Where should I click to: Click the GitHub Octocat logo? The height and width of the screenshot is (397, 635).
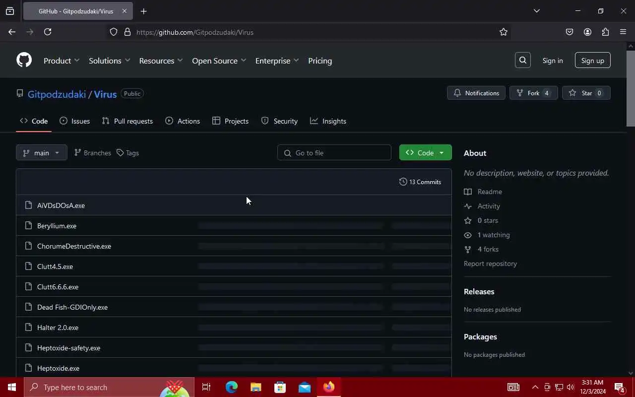(x=24, y=60)
